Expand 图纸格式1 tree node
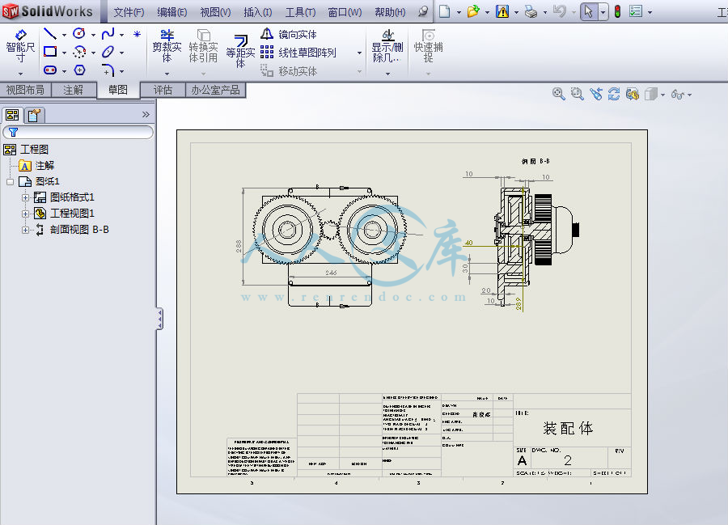This screenshot has height=525, width=728. (26, 197)
